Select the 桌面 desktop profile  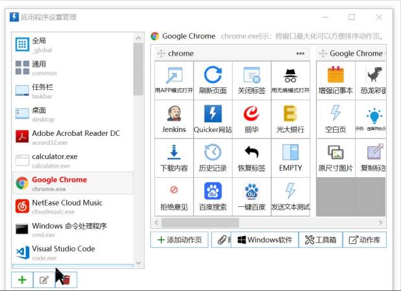[73, 114]
